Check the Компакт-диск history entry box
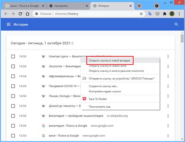Viewport: 185px width, 142px height. click(13, 57)
